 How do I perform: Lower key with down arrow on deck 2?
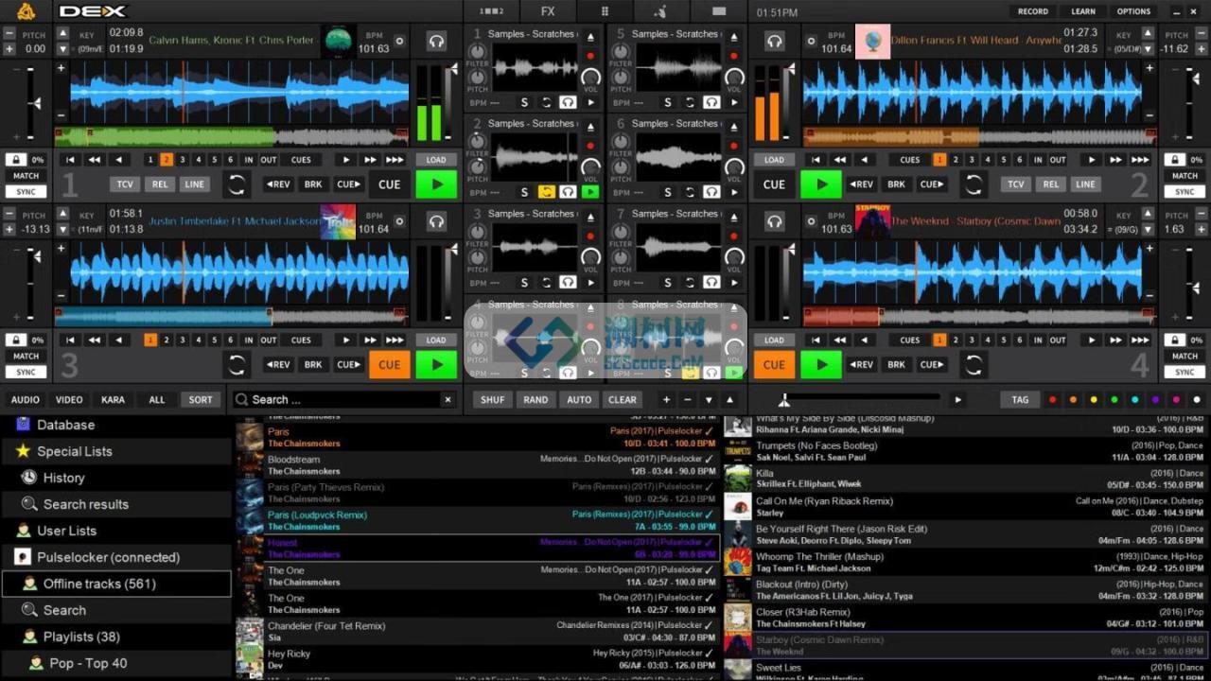tap(1148, 49)
